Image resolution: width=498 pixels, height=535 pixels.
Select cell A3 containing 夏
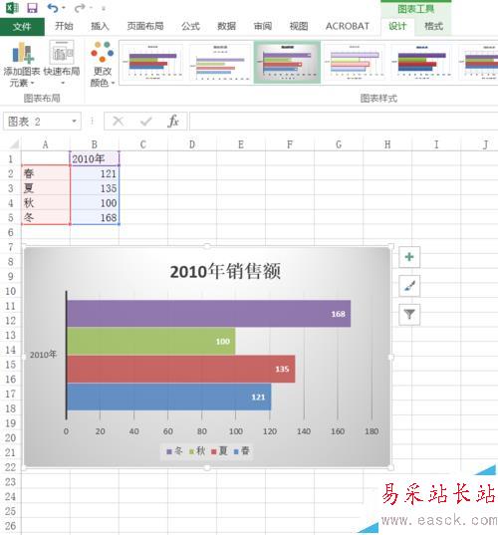[46, 188]
